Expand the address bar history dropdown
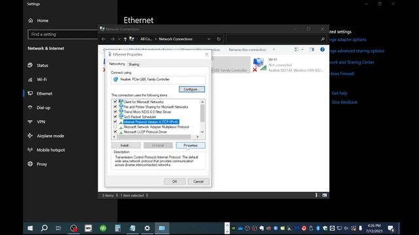419x235 pixels. pos(209,39)
